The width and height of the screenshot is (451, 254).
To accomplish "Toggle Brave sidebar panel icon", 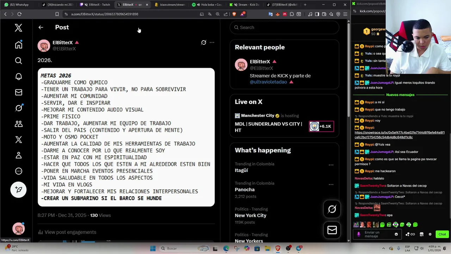I will click(x=317, y=14).
